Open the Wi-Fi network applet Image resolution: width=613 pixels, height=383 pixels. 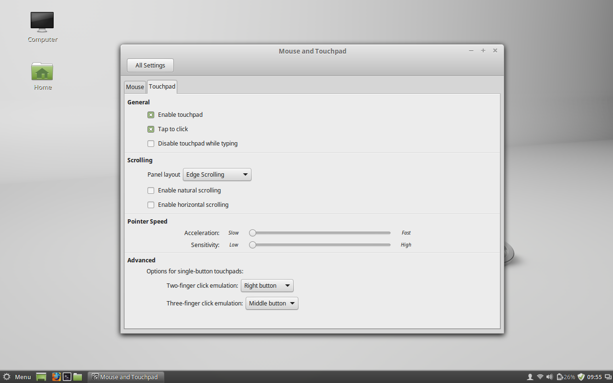540,377
